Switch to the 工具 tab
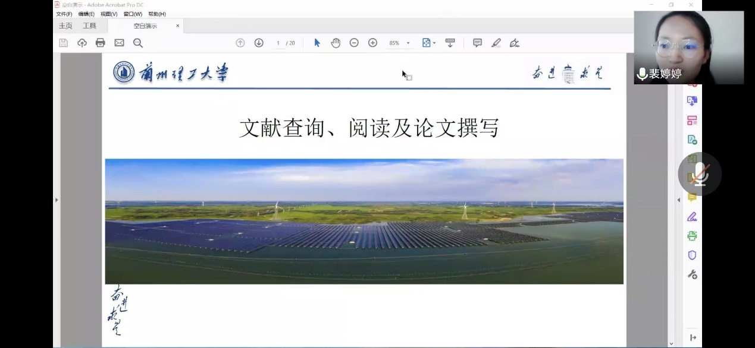 click(x=89, y=26)
